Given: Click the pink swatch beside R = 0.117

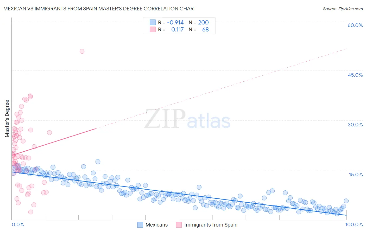Looking at the screenshot, I should (x=153, y=30).
